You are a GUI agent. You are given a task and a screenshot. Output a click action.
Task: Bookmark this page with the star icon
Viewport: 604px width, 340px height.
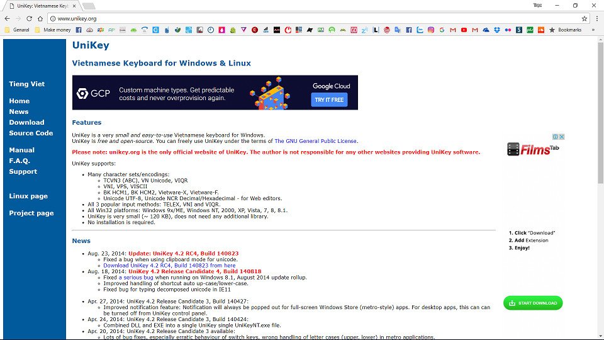(584, 18)
